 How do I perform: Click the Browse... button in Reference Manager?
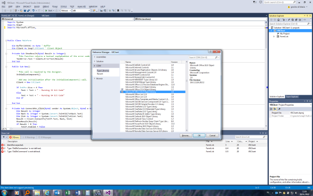[x=186, y=136]
